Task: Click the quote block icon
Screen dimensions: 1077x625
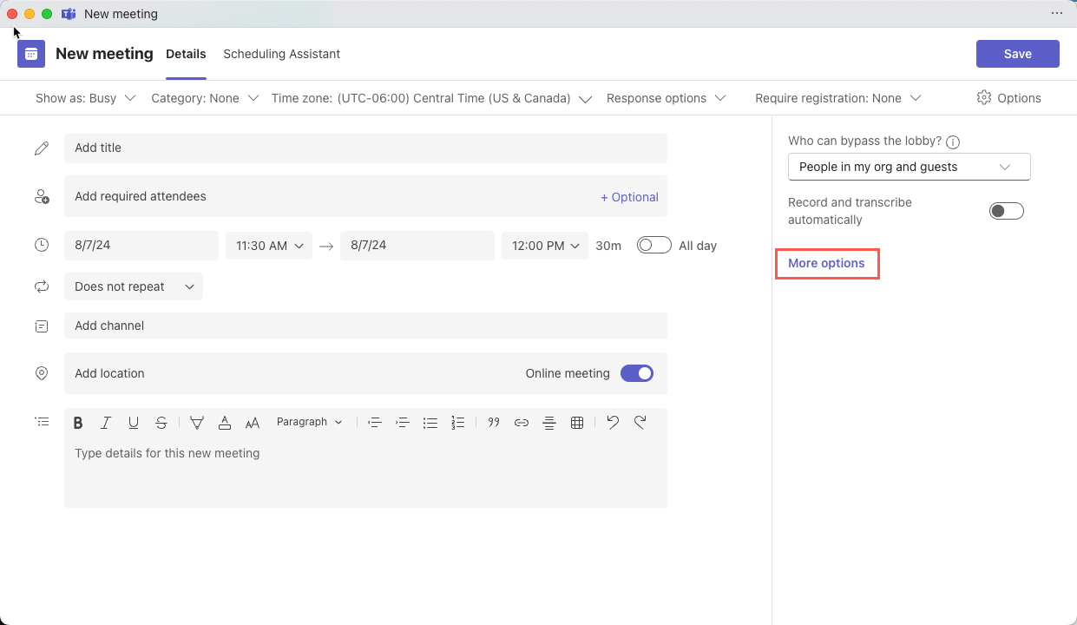Action: 494,423
